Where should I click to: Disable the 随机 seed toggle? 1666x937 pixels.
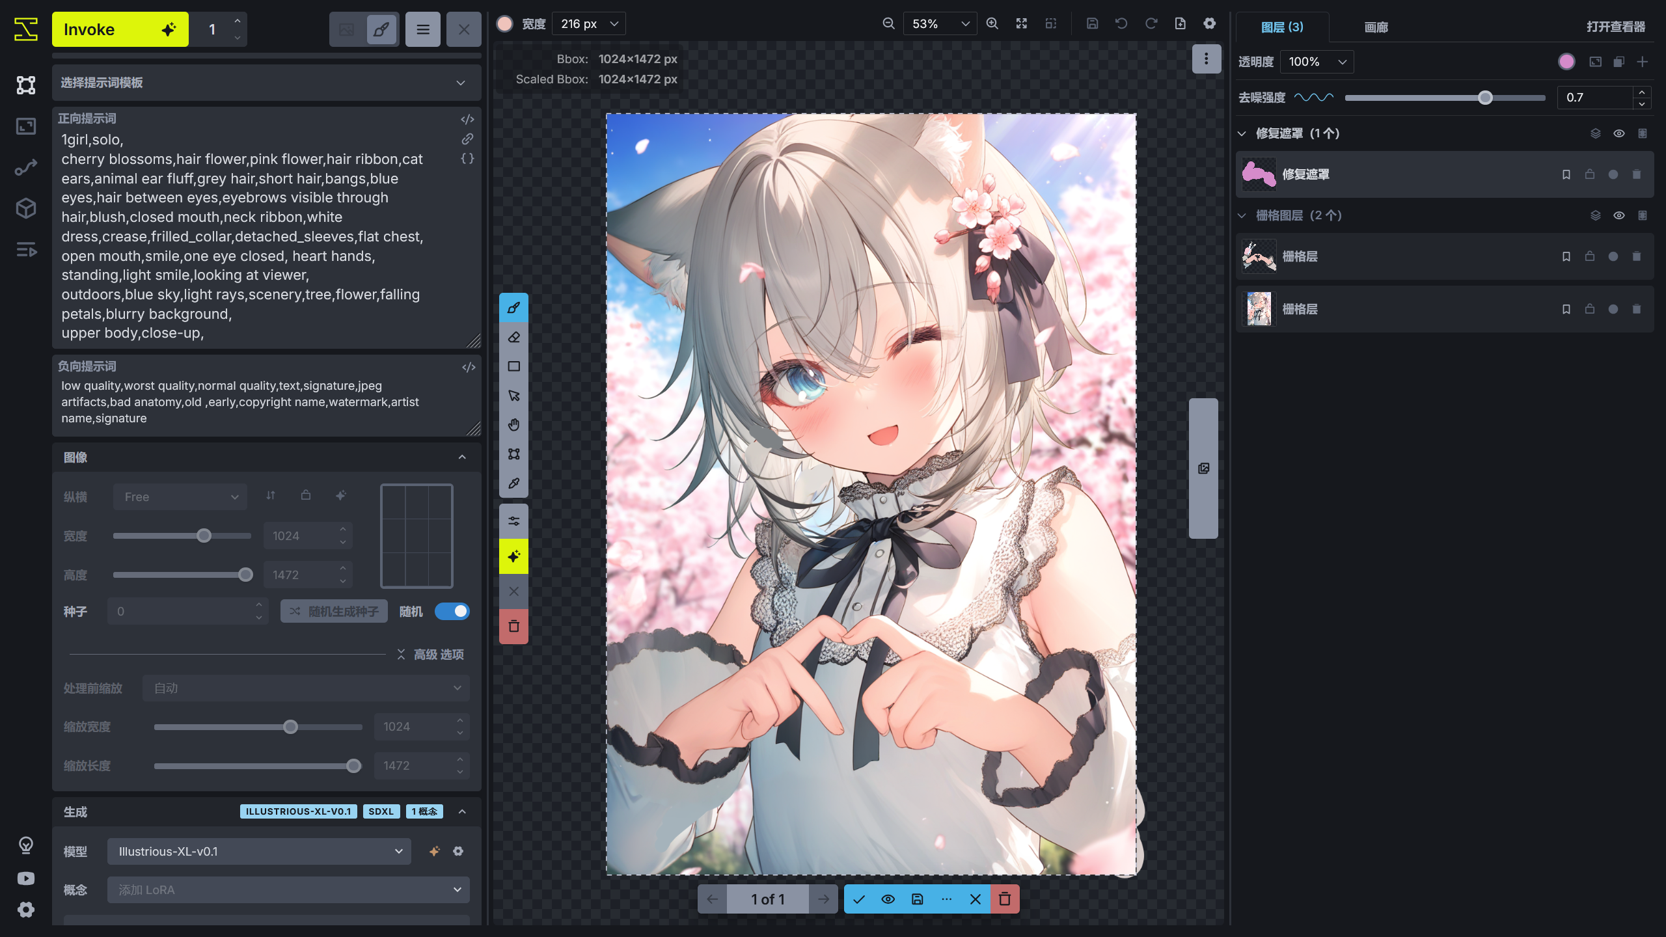[452, 611]
